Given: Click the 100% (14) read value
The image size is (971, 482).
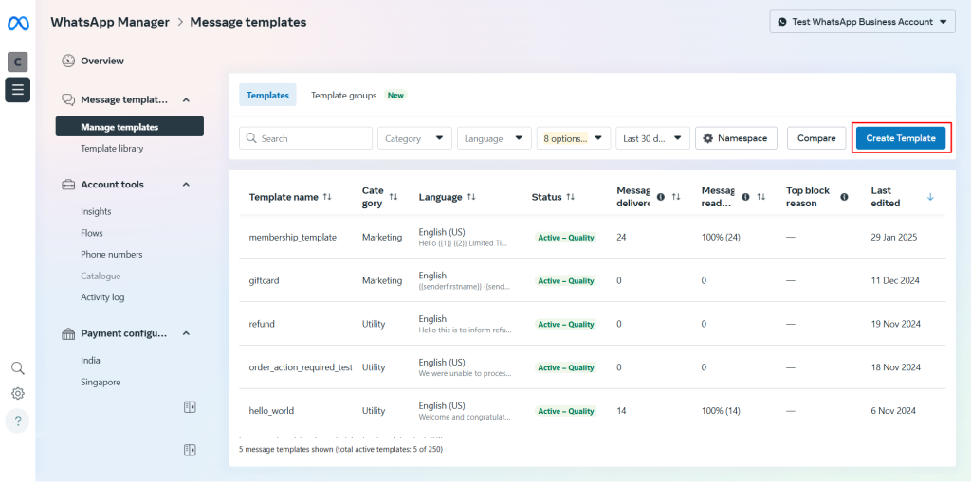Looking at the screenshot, I should [x=721, y=411].
